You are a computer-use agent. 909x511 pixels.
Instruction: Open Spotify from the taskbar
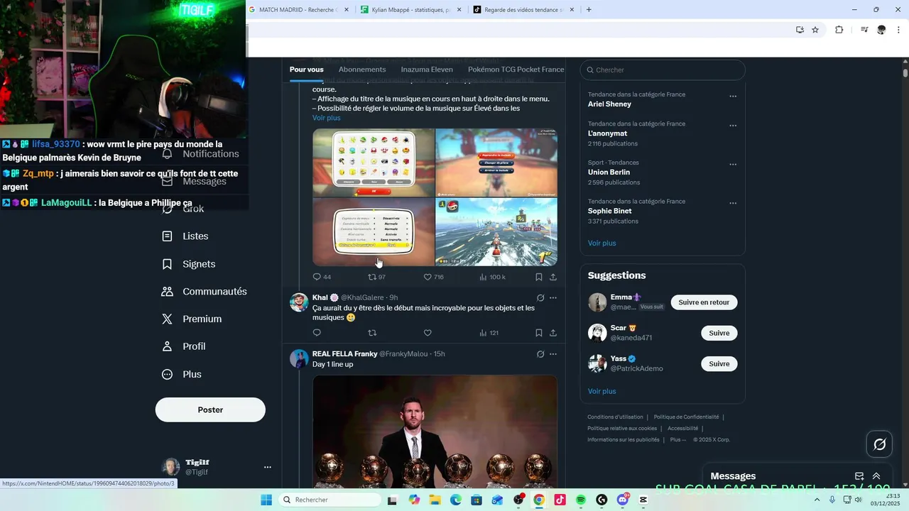pyautogui.click(x=580, y=500)
